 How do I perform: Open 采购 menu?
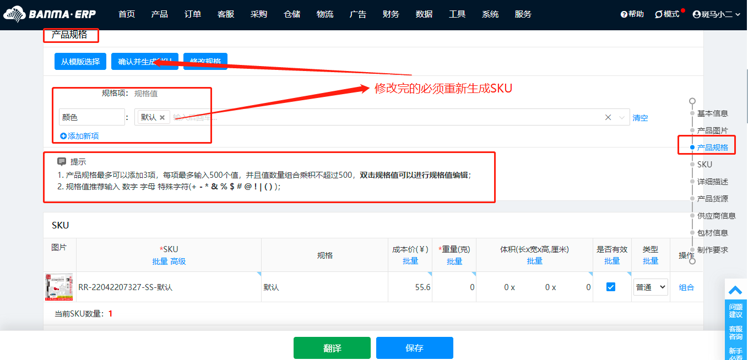click(259, 14)
